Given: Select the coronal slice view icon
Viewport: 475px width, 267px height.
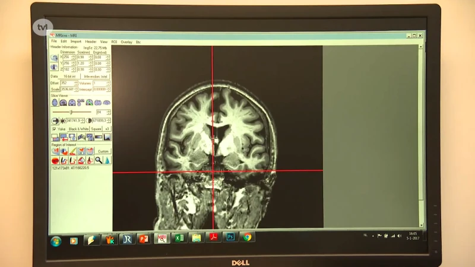Looking at the screenshot, I should pyautogui.click(x=72, y=103).
